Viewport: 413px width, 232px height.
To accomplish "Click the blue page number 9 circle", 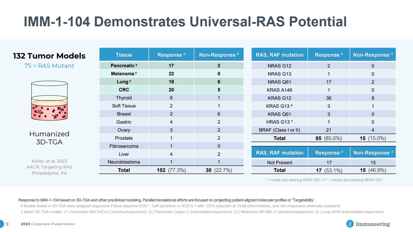I will click(x=3, y=224).
